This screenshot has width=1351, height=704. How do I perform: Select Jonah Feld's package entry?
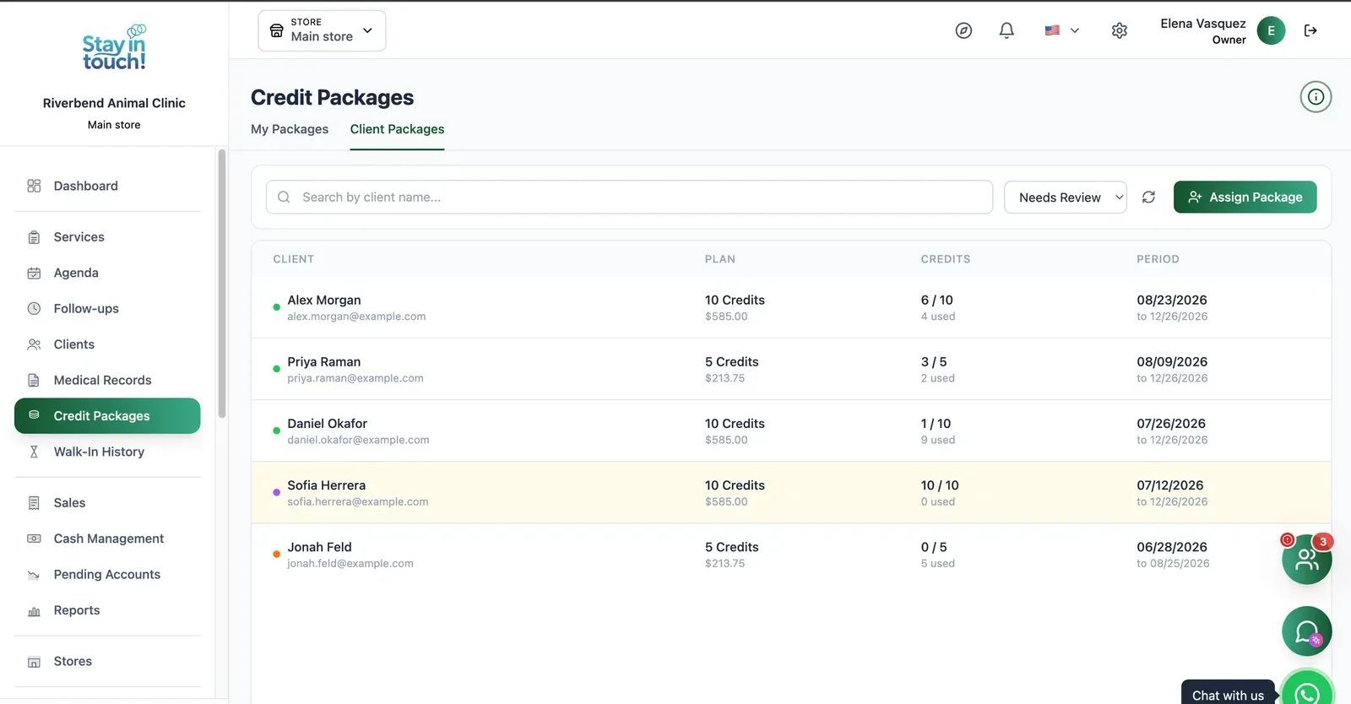pyautogui.click(x=791, y=555)
